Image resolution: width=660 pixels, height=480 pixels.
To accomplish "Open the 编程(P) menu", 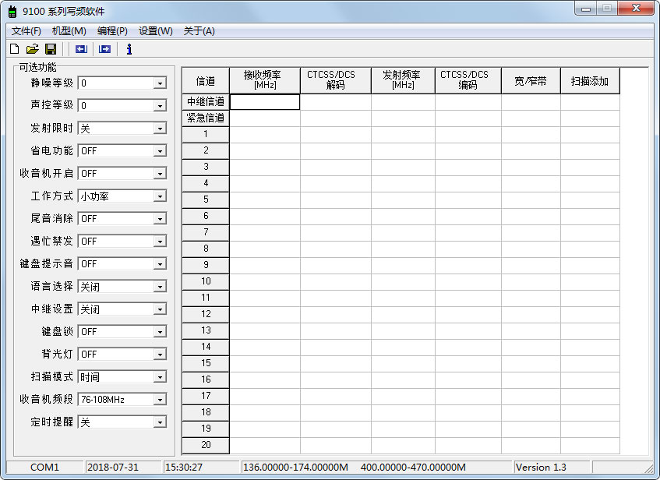I will click(112, 31).
